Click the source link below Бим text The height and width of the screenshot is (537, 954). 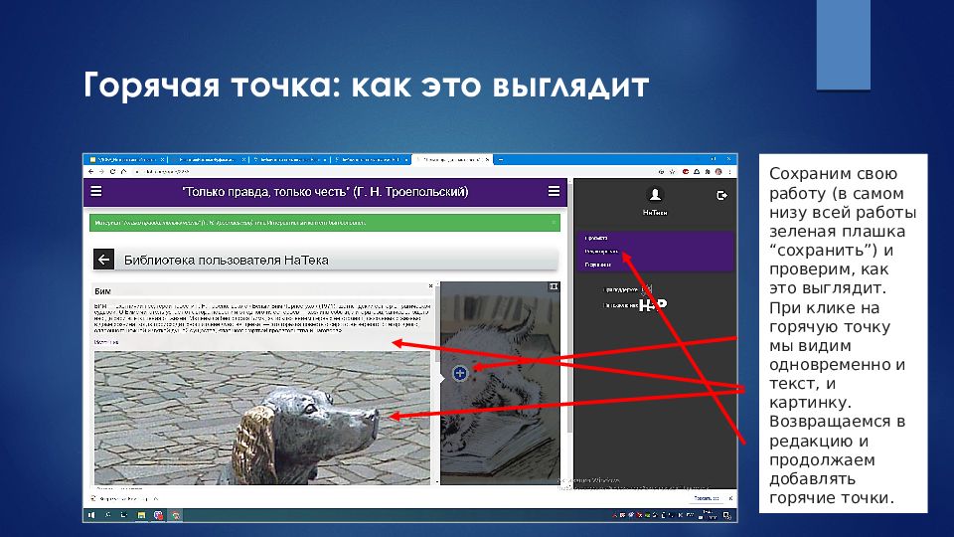[x=106, y=341]
